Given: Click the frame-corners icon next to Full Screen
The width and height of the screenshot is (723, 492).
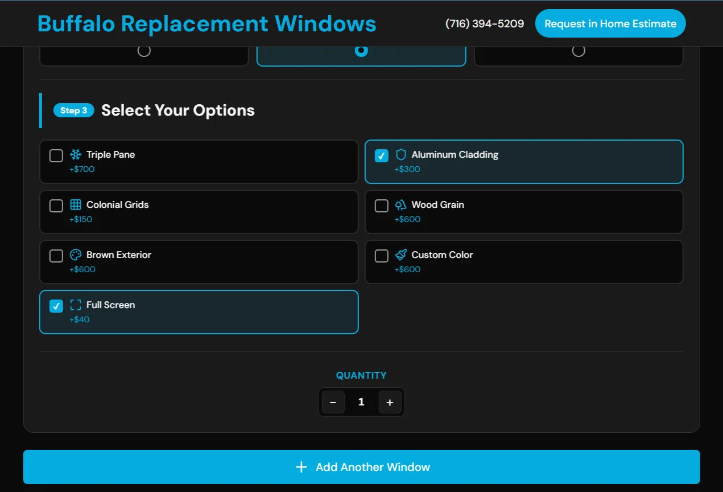Looking at the screenshot, I should (76, 305).
